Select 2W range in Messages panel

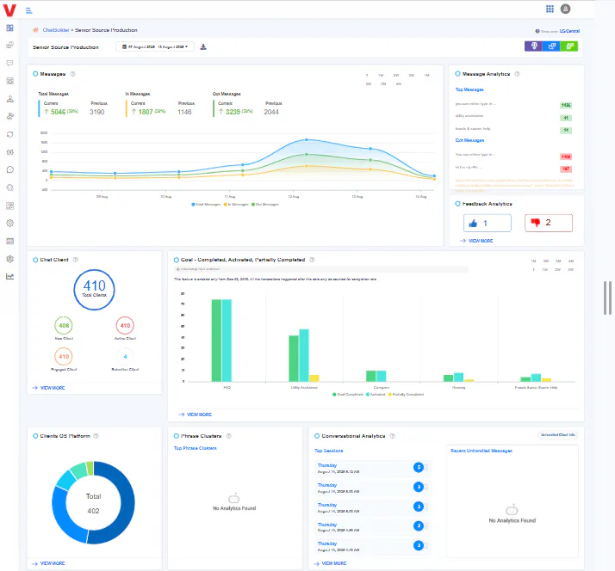click(396, 75)
